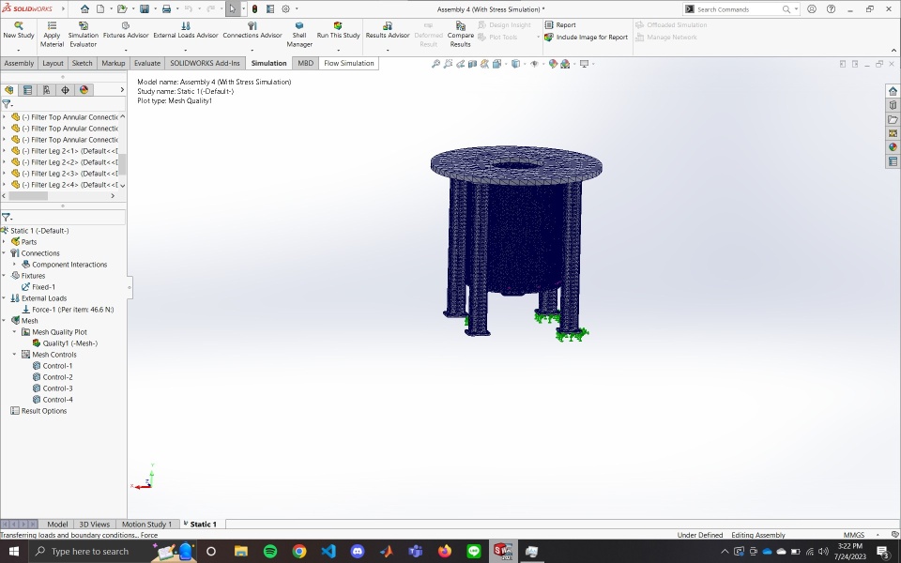This screenshot has width=901, height=563.
Task: Open the Connections Advisor
Action: pos(252,30)
